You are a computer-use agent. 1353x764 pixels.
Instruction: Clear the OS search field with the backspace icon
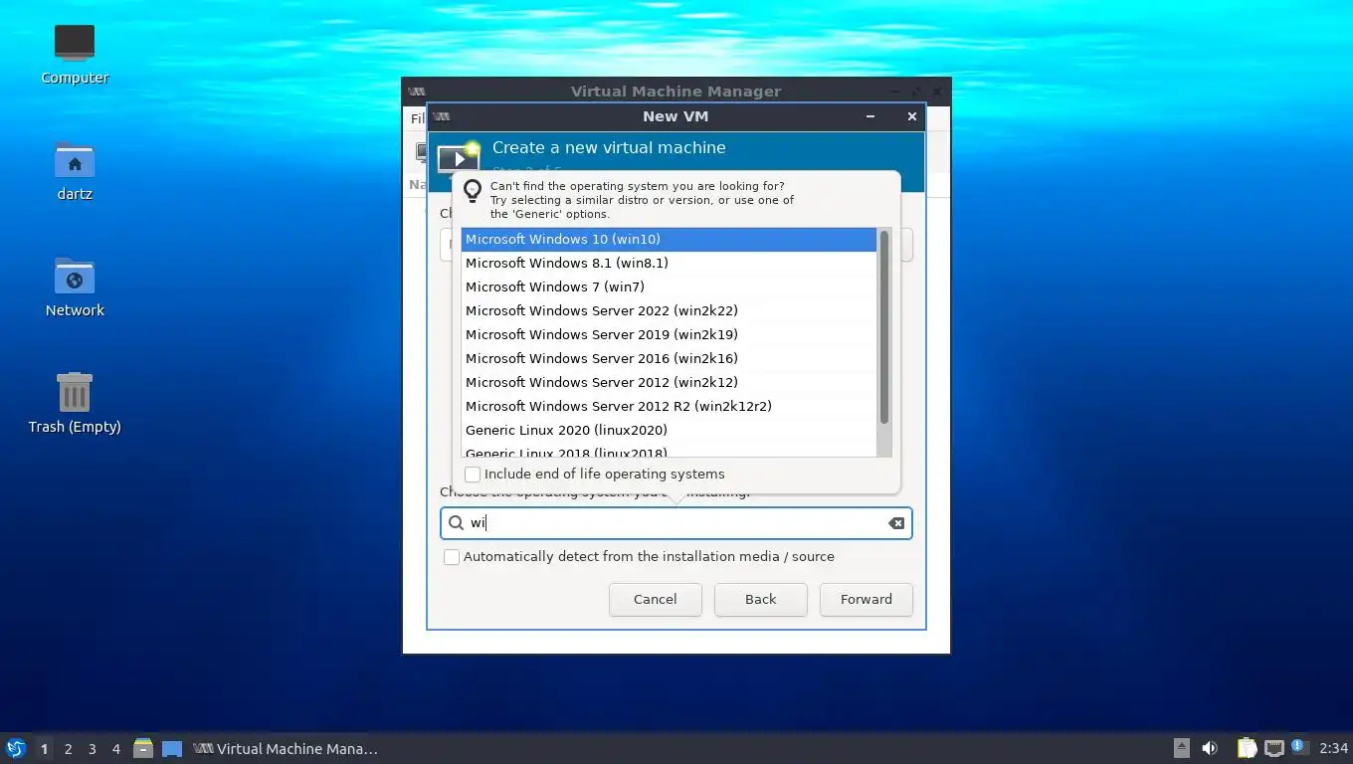tap(896, 523)
